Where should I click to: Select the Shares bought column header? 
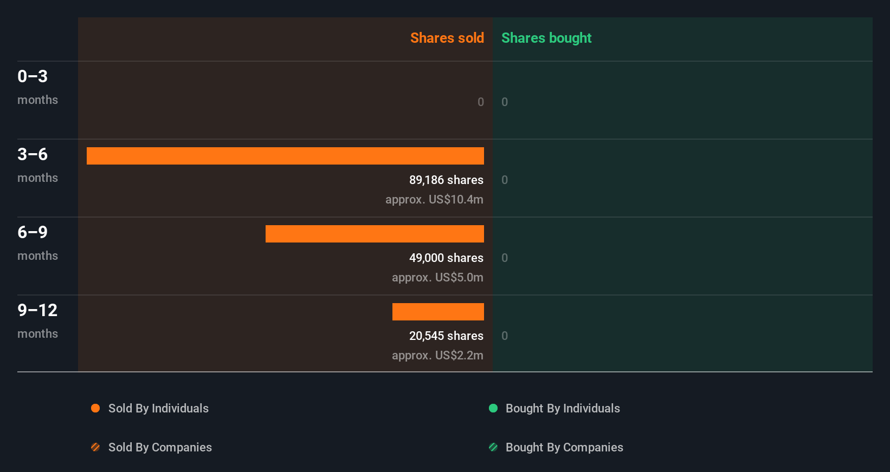546,38
